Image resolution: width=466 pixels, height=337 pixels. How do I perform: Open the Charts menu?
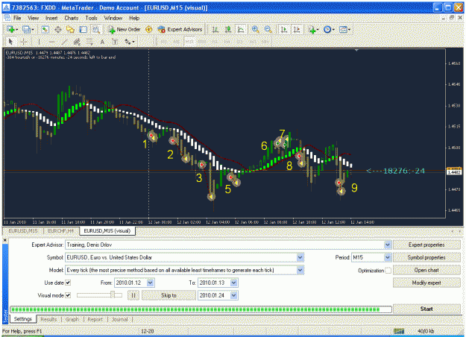tap(72, 18)
